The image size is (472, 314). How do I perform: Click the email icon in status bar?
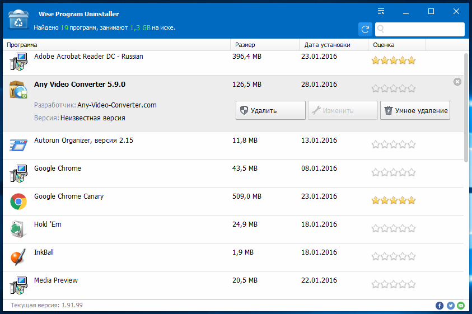pyautogui.click(x=461, y=306)
